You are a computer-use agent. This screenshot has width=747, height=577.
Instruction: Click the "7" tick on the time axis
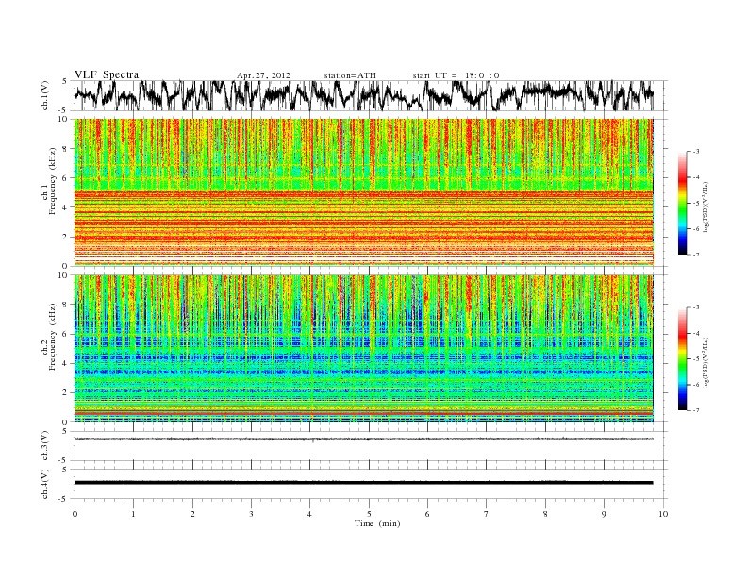click(x=487, y=514)
